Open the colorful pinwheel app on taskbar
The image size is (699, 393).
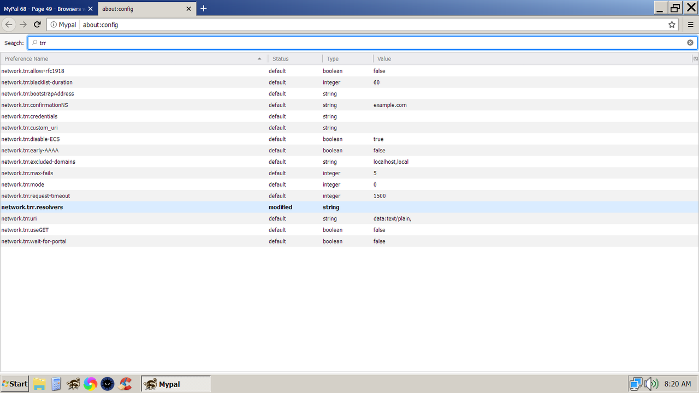pos(90,384)
